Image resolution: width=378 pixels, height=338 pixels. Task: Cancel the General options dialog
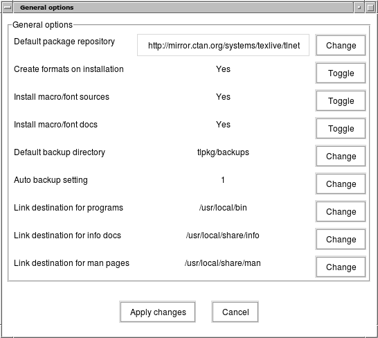coord(235,312)
